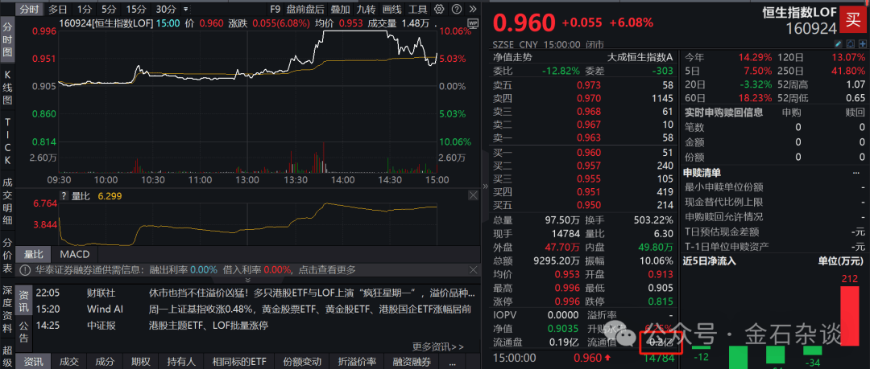Open period dropdown arrow after 30分
Screen dimensions: 870x369
coord(185,10)
